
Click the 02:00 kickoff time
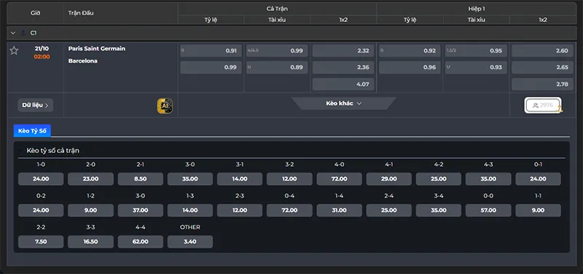coord(42,57)
